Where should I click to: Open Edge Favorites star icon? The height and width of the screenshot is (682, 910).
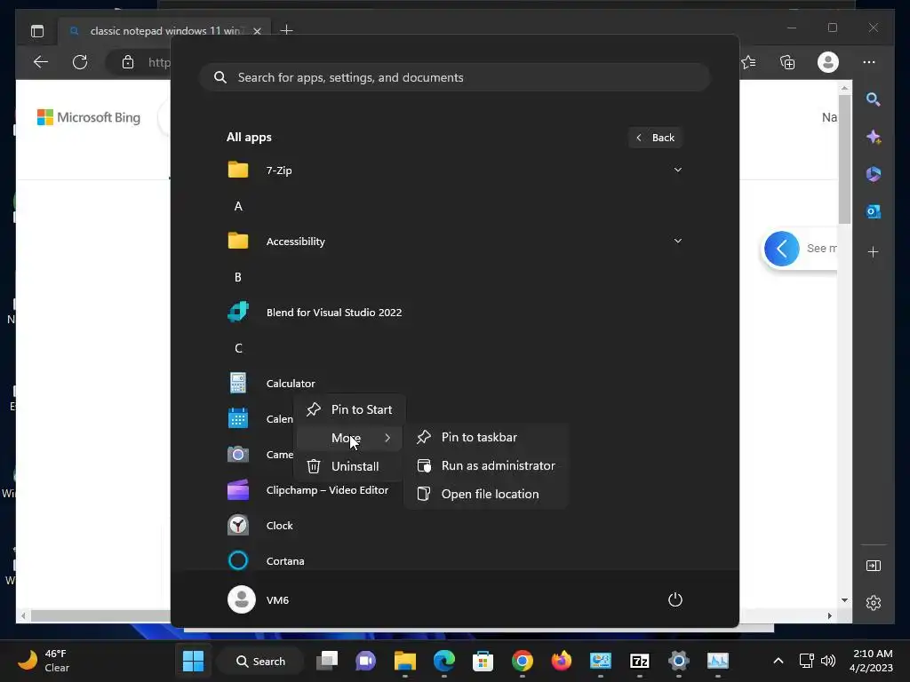coord(748,62)
